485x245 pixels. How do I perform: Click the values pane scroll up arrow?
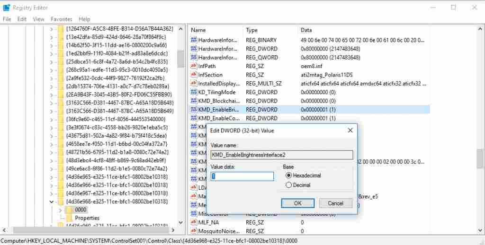pos(480,29)
